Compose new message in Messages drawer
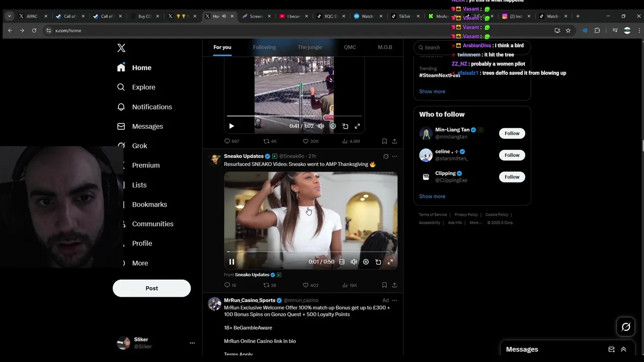 click(611, 349)
